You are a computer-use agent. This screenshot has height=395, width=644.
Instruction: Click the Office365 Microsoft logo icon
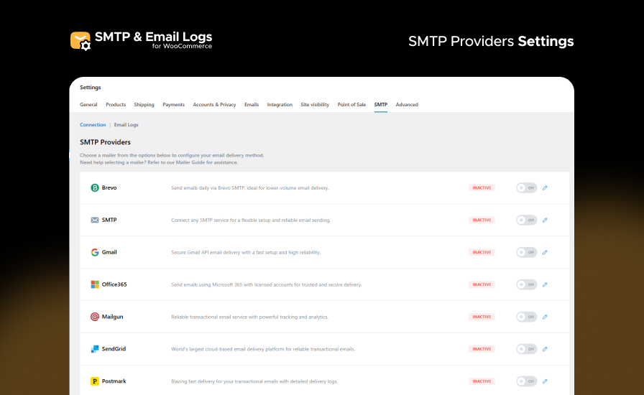pyautogui.click(x=94, y=284)
